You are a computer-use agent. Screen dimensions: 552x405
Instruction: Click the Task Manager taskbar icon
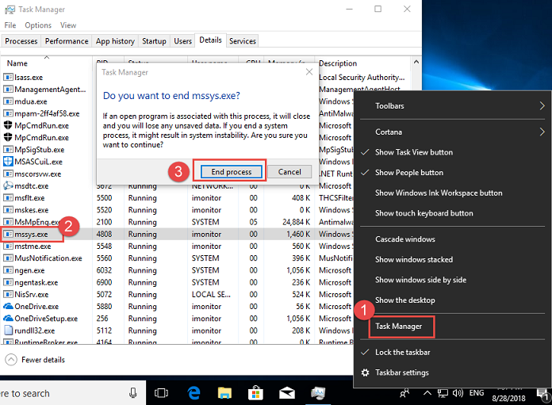pyautogui.click(x=318, y=393)
